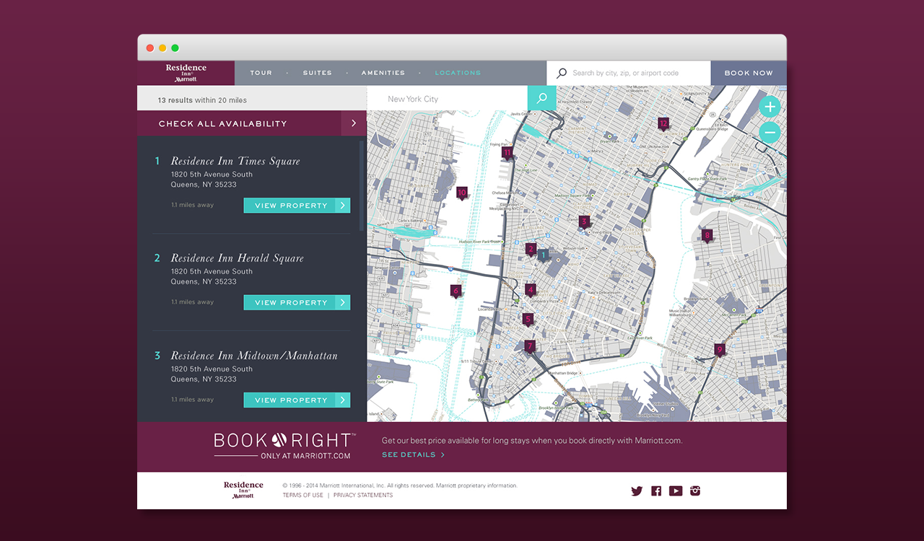
Task: Select Residence Inn Times Square title
Action: tap(235, 161)
